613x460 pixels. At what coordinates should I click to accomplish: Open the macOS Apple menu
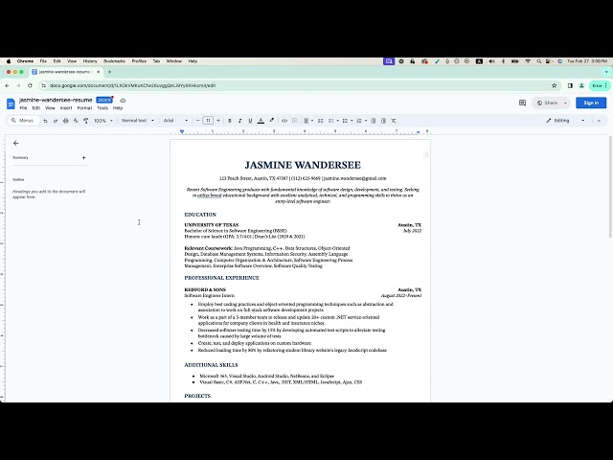9,61
